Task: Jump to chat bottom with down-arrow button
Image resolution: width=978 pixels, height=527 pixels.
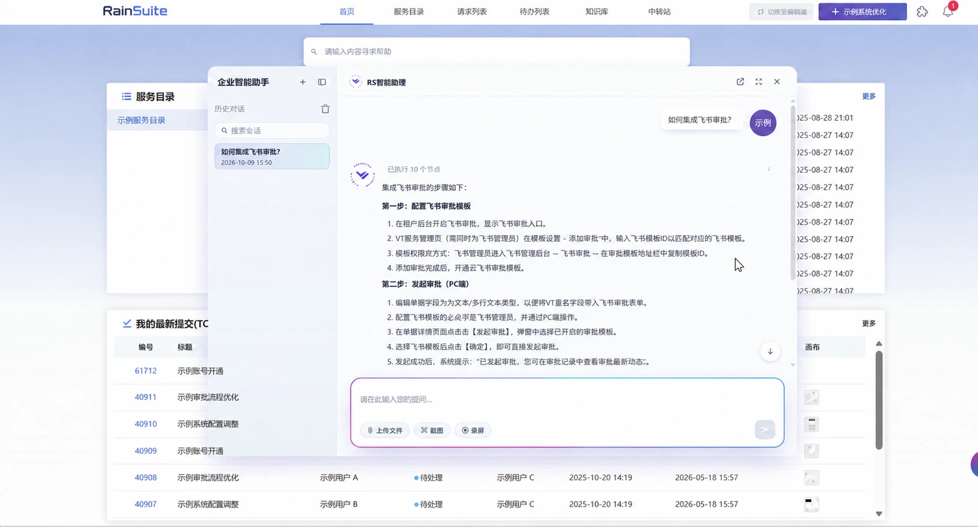Action: pyautogui.click(x=770, y=351)
